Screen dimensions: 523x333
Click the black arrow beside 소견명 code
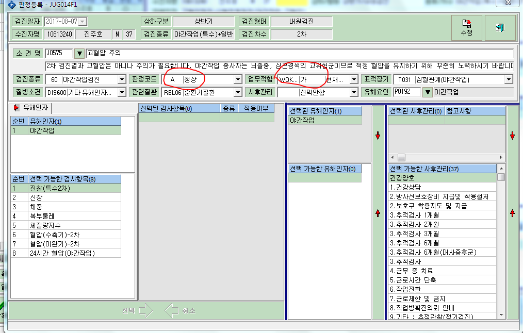coord(79,53)
